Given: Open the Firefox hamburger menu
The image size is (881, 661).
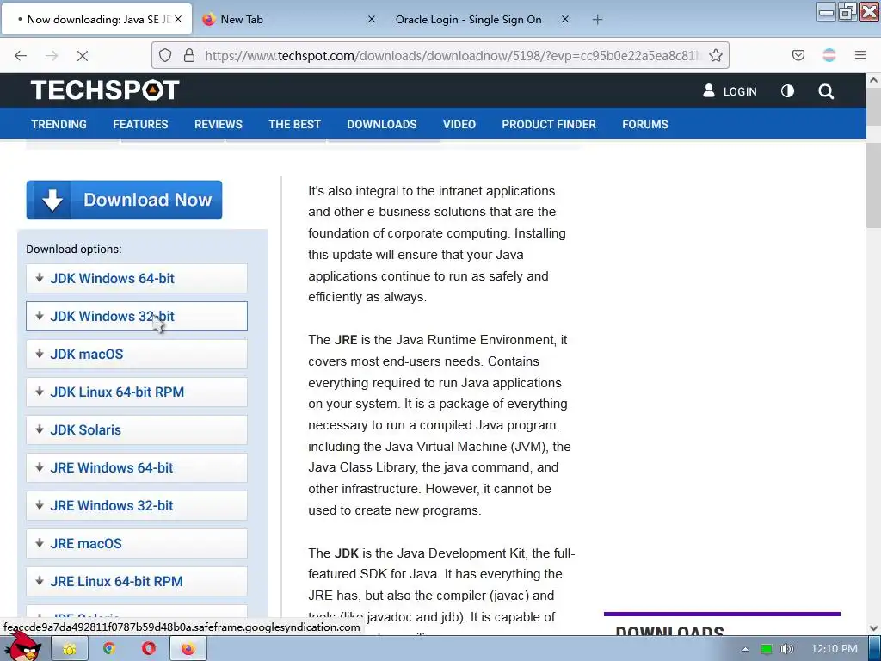Looking at the screenshot, I should [859, 55].
